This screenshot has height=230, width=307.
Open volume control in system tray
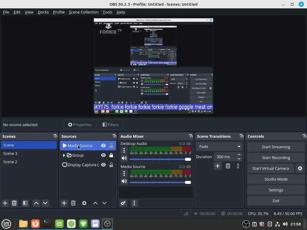tap(285, 224)
